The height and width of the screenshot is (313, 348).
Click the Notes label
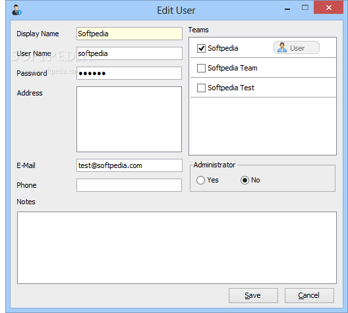coord(26,202)
